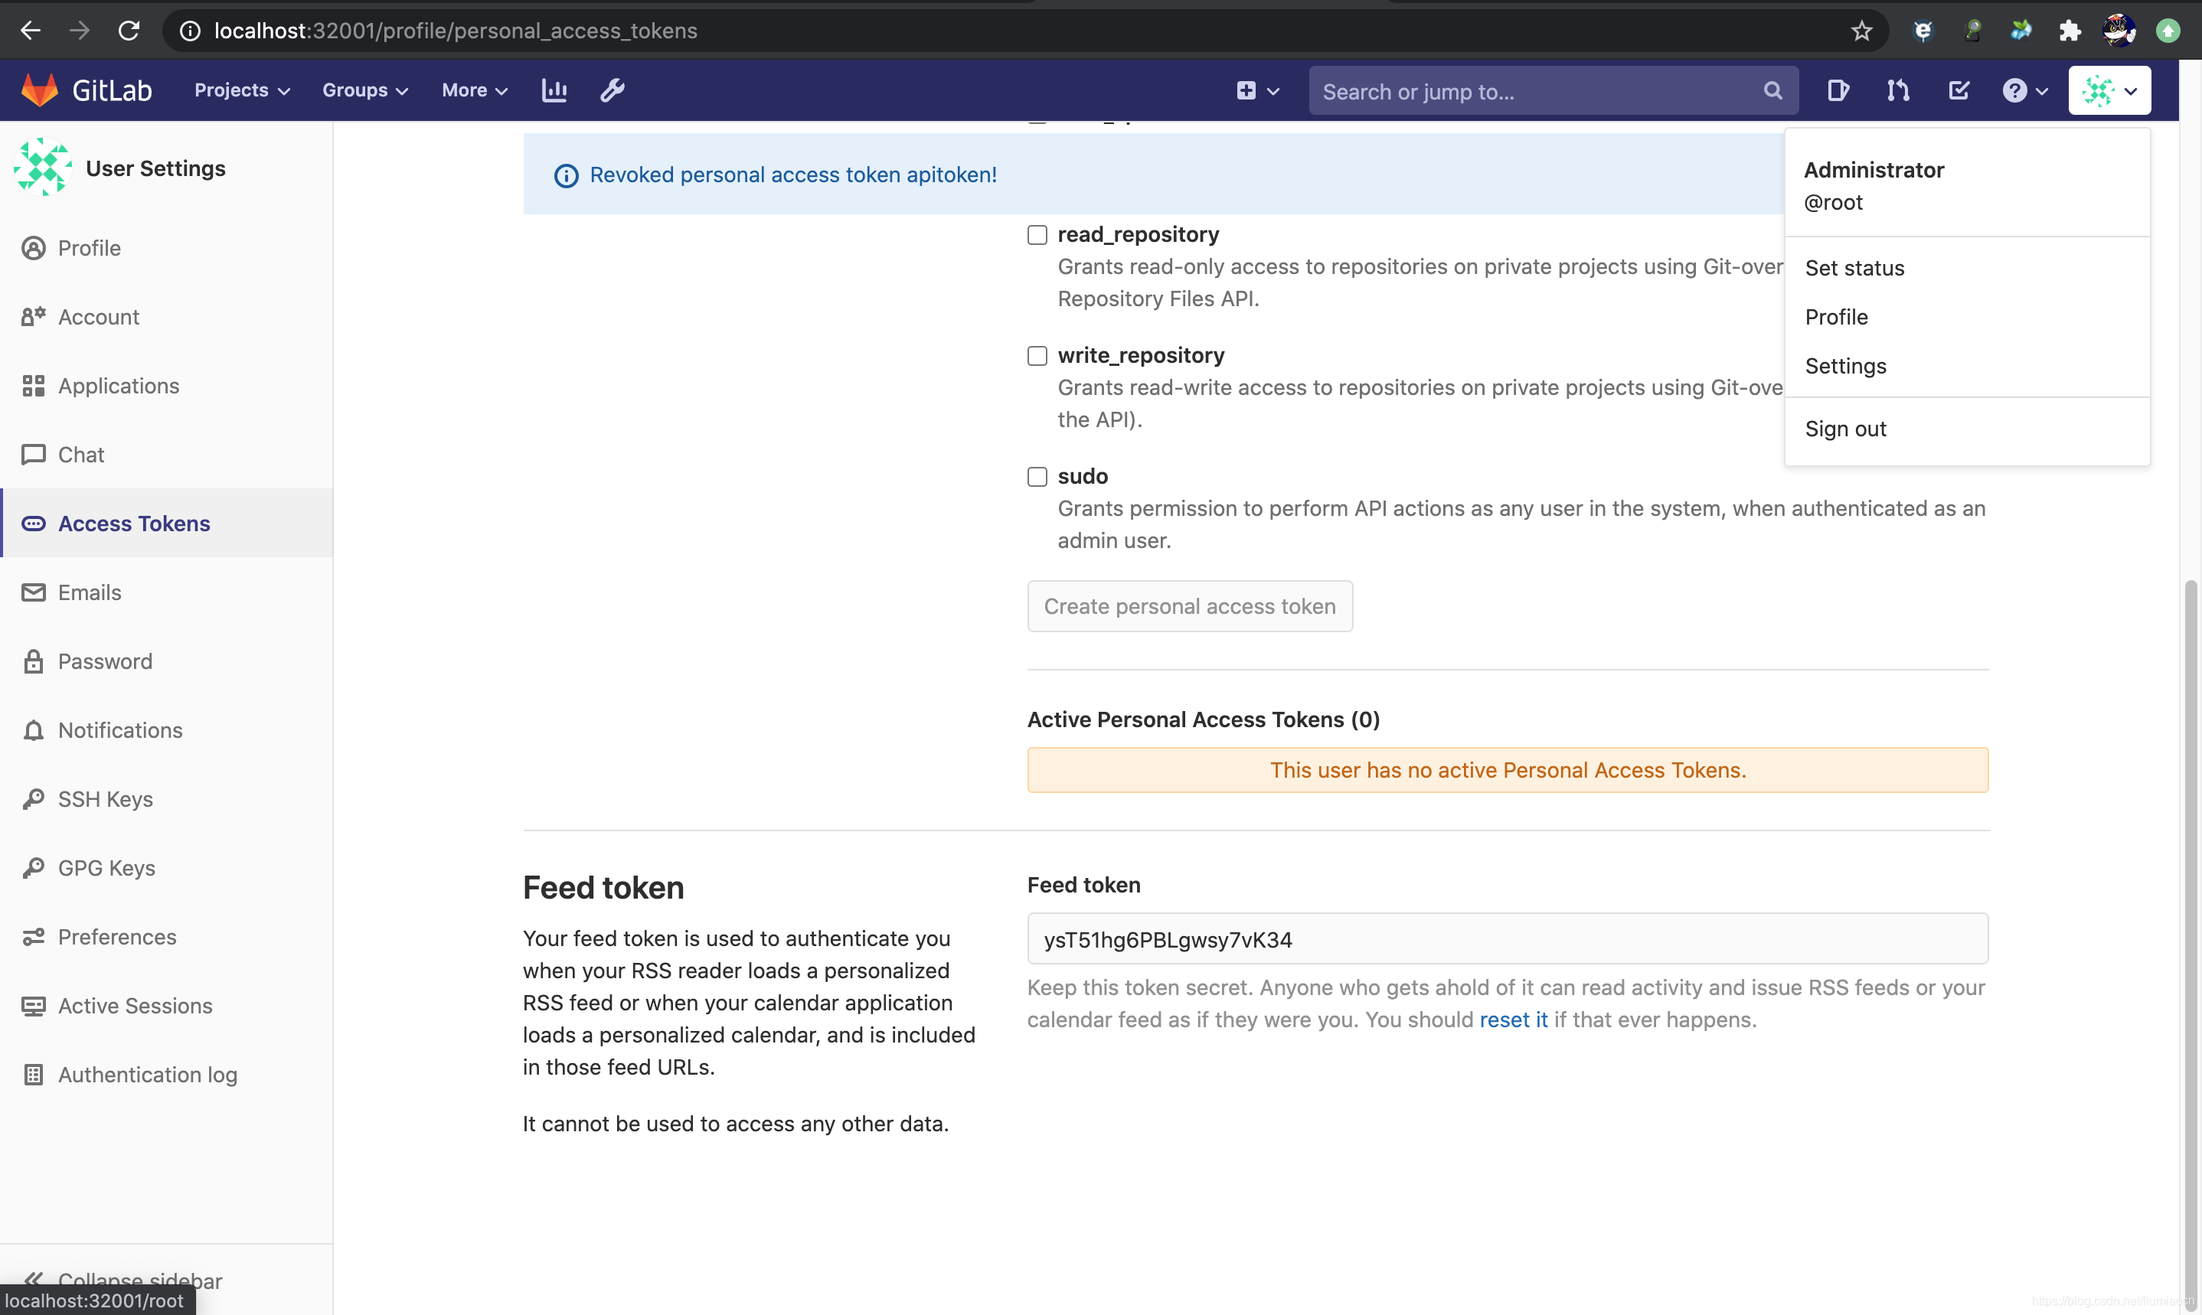Open SSH Keys in sidebar
Viewport: 2202px width, 1315px height.
point(167,799)
